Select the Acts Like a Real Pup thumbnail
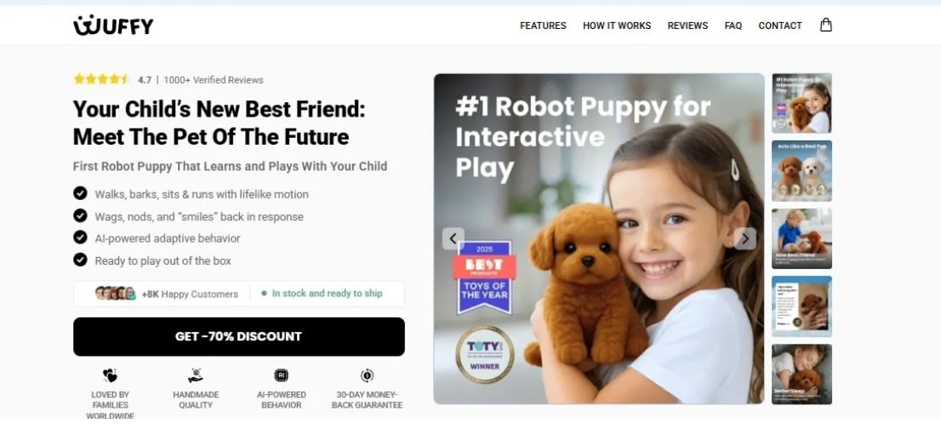This screenshot has width=941, height=440. [801, 171]
